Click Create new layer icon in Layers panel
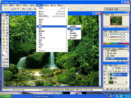The height and width of the screenshot is (98, 131). click(122, 89)
